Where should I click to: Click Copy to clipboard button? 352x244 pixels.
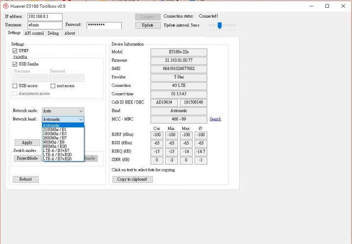click(x=132, y=179)
